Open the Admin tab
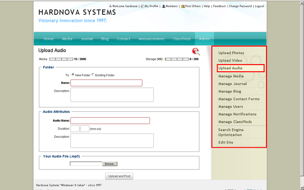The height and width of the screenshot is (190, 304). click(204, 39)
